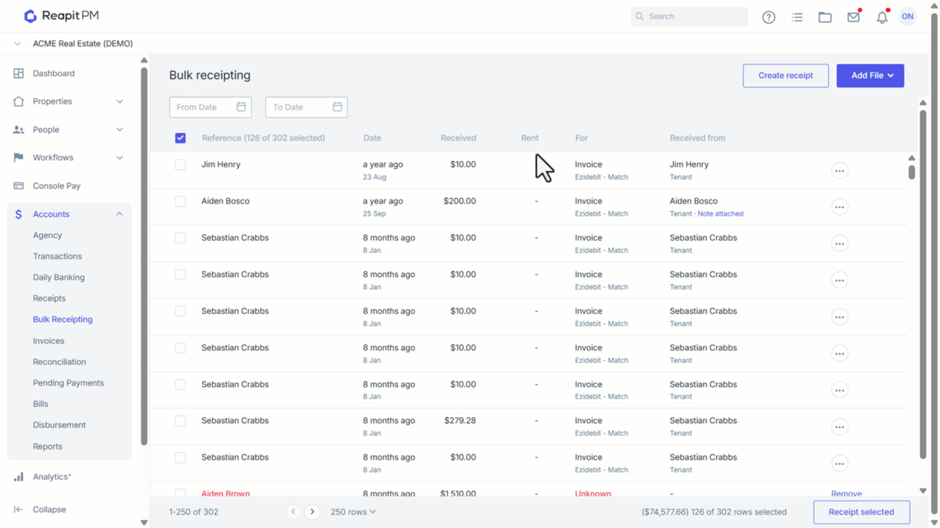Go to next page arrow
The image size is (940, 528).
[x=312, y=512]
